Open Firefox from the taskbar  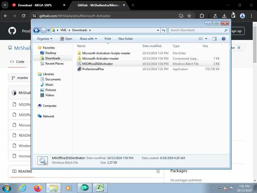click(38, 188)
